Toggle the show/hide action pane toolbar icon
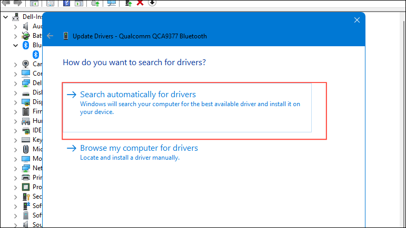The image size is (406, 228). point(79,3)
